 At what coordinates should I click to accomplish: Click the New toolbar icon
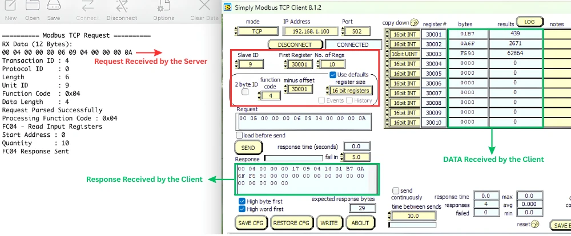click(x=10, y=6)
